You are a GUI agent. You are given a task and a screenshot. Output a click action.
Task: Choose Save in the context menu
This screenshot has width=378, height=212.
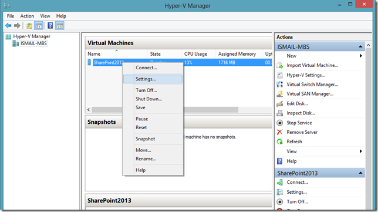point(153,107)
